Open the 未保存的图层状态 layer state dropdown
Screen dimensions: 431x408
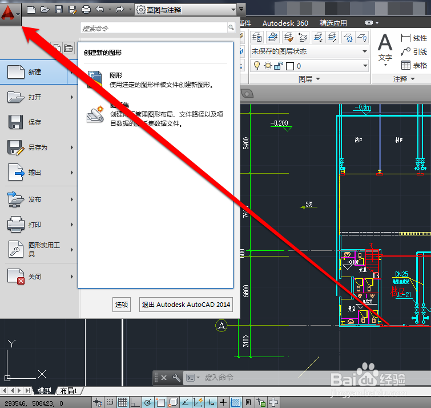[309, 51]
